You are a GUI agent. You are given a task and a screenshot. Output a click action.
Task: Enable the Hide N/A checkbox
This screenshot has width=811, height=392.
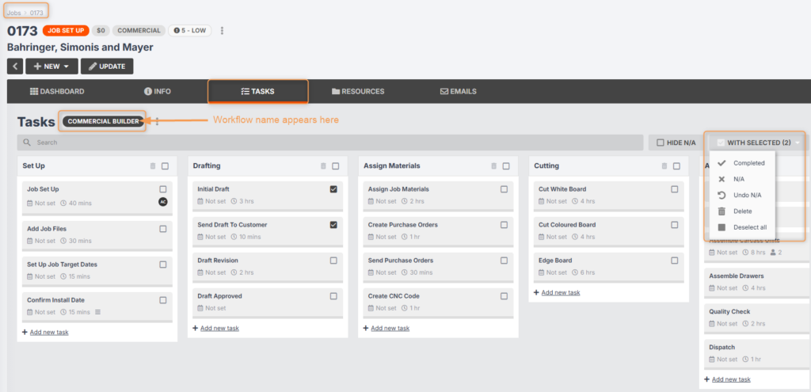660,143
